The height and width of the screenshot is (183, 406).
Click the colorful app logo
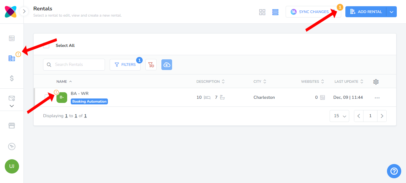tap(11, 12)
